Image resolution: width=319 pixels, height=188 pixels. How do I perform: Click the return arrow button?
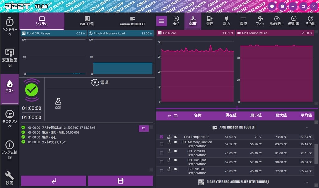click(54, 181)
